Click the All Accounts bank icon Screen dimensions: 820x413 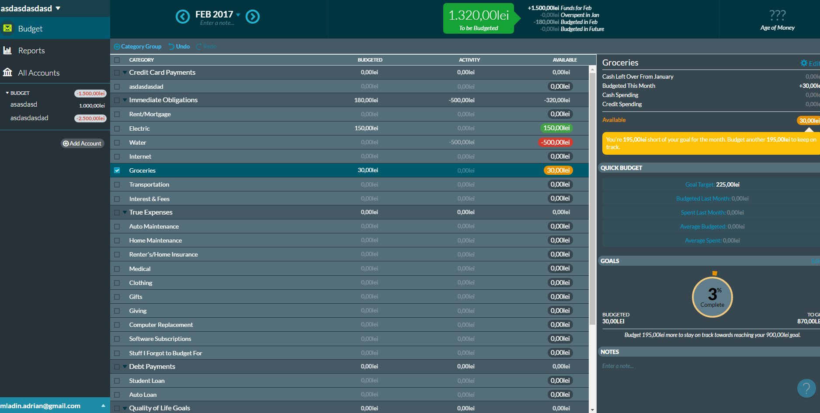tap(7, 73)
